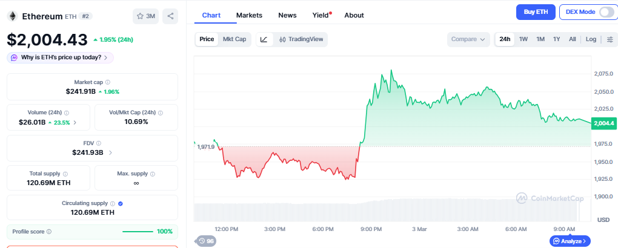
Task: Toggle DEX Mode switch
Action: coord(606,12)
